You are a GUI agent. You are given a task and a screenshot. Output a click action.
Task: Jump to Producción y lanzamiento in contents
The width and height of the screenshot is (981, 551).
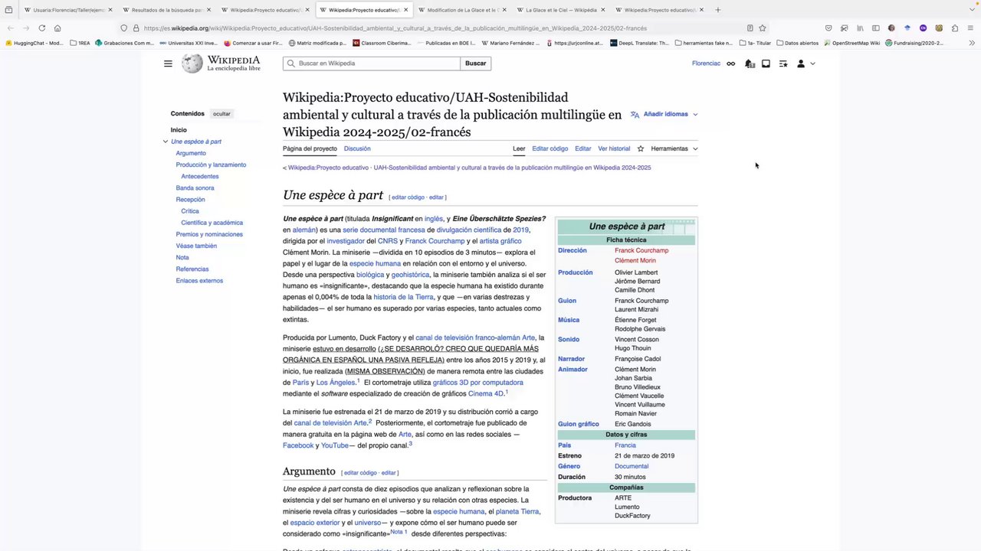point(211,165)
